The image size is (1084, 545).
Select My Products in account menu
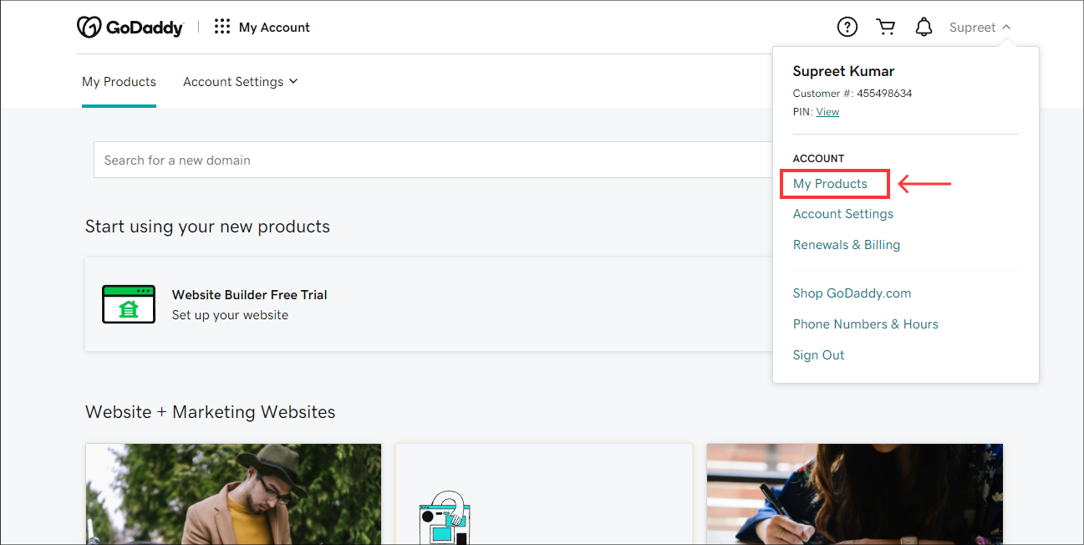[830, 184]
